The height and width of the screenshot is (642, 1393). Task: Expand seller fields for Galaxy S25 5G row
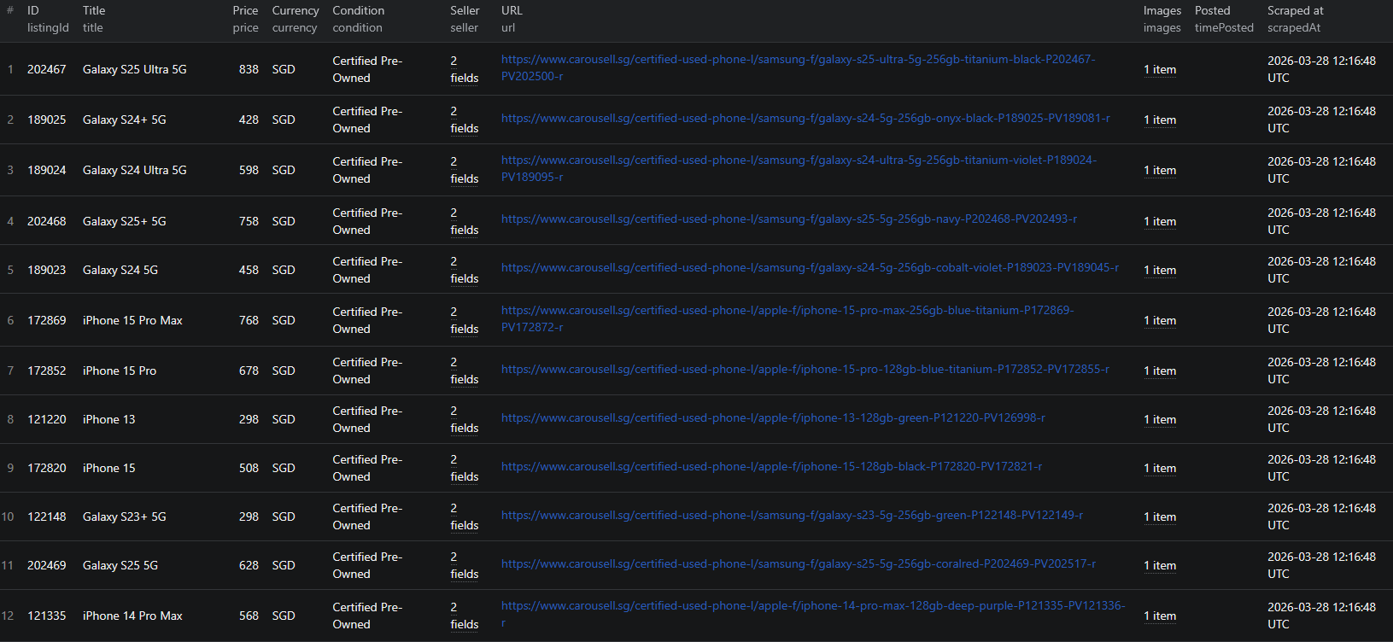tap(464, 565)
